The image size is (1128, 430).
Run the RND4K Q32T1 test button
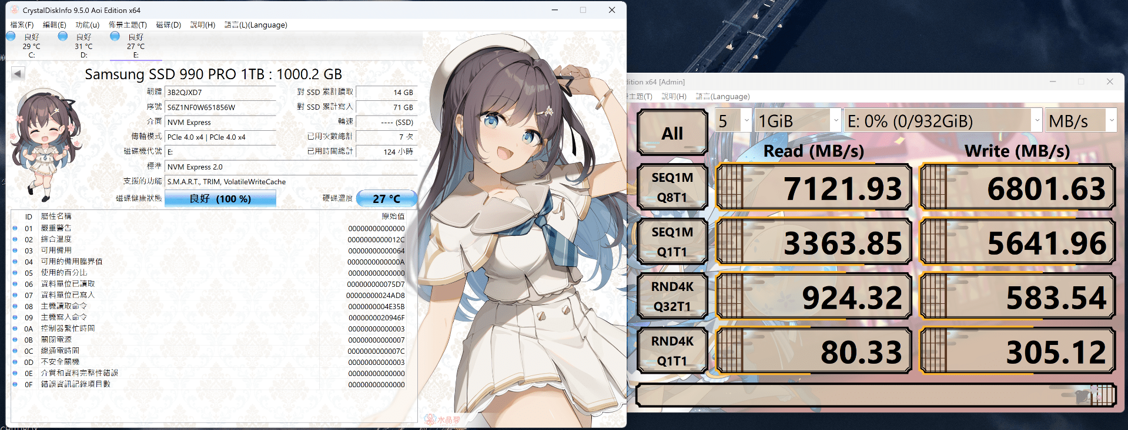672,296
